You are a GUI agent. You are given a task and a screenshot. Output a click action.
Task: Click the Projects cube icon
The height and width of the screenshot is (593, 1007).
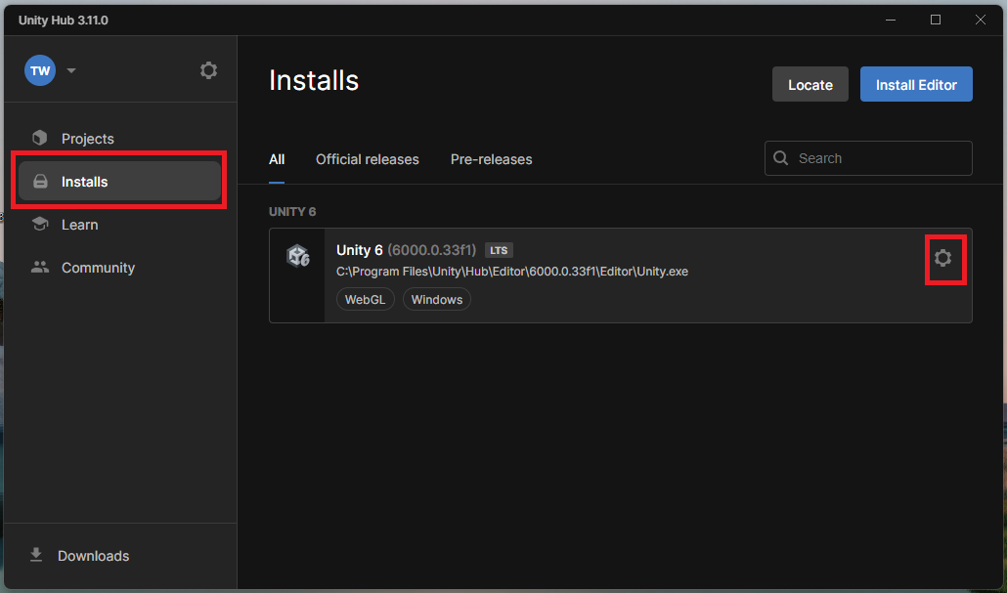pos(40,139)
